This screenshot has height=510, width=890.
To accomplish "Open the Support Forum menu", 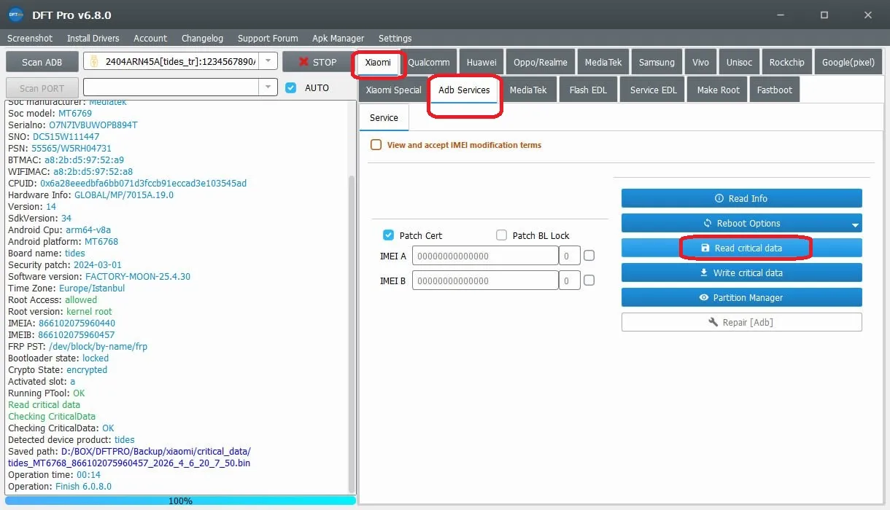I will click(268, 38).
